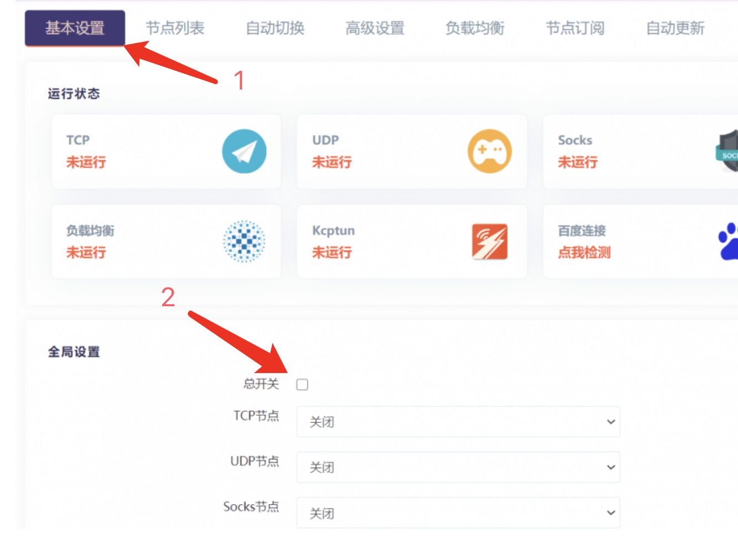Click the 点我检测 Baidu connection link
This screenshot has width=738, height=555.
[x=584, y=253]
